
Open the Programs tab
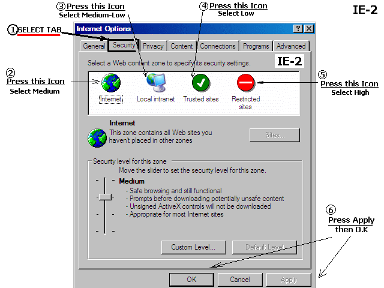(256, 46)
